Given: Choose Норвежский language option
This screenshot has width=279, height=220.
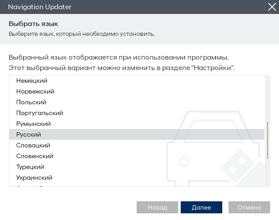Looking at the screenshot, I should click(x=35, y=92).
